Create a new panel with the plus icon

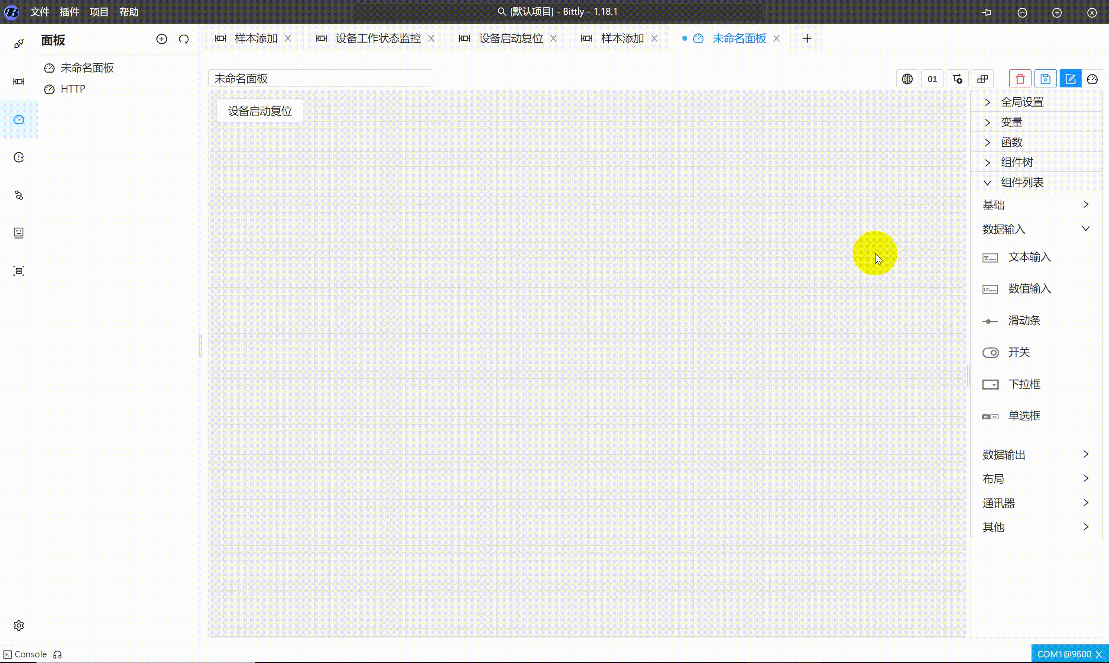(162, 39)
